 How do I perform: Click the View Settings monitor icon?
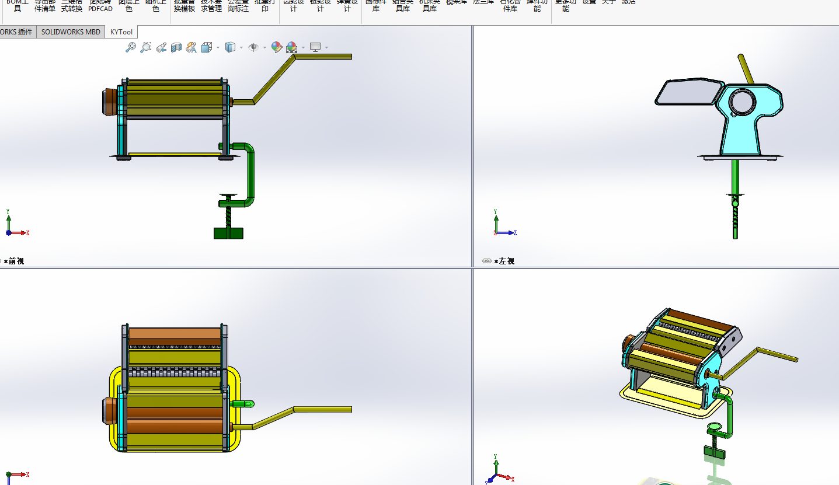point(315,47)
